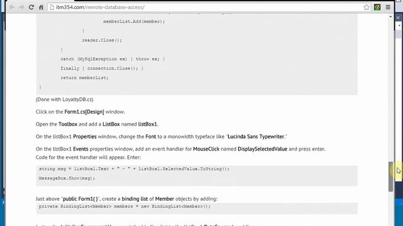Click the code line 'reader.Close();'
This screenshot has height=226, width=403.
[x=102, y=40]
